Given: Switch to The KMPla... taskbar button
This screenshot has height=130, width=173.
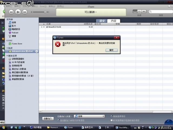Looking at the screenshot, I should click(122, 128).
